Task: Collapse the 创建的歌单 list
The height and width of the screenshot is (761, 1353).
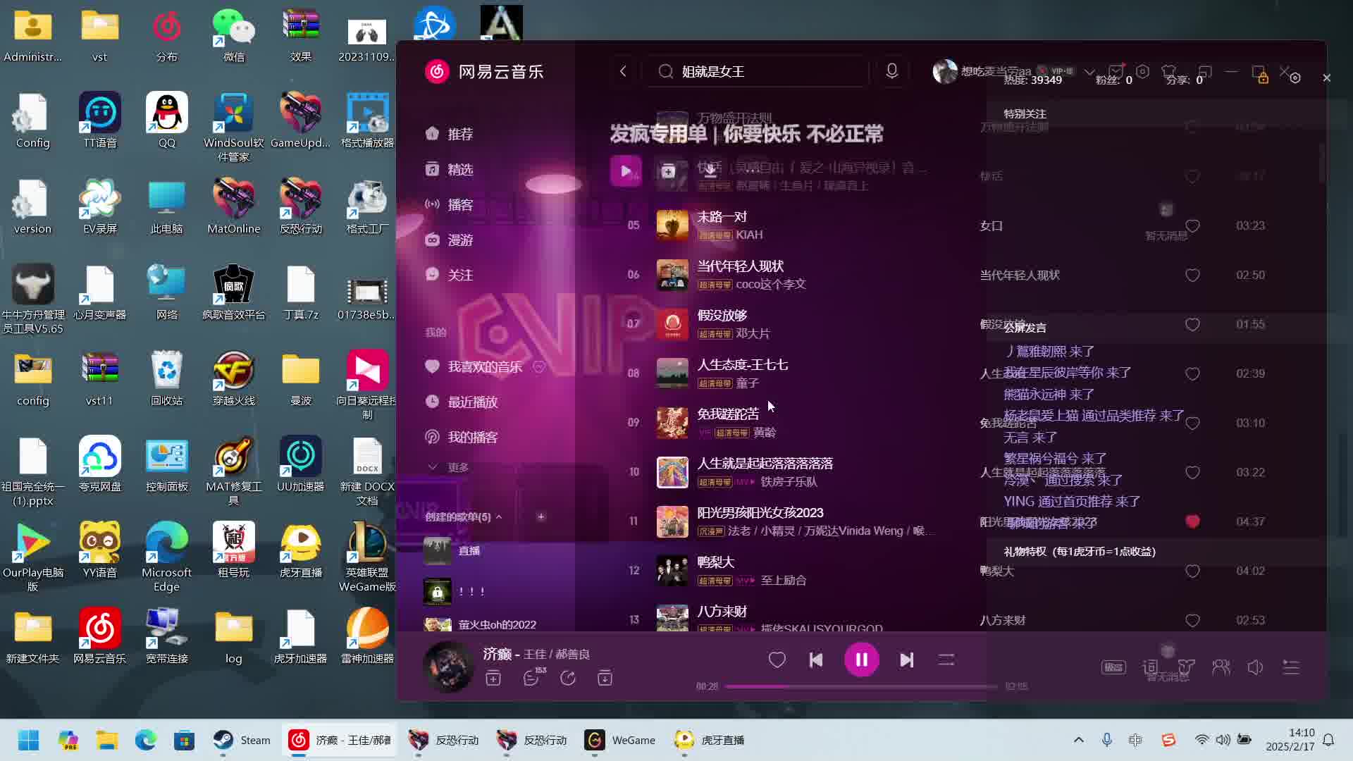Action: point(499,516)
